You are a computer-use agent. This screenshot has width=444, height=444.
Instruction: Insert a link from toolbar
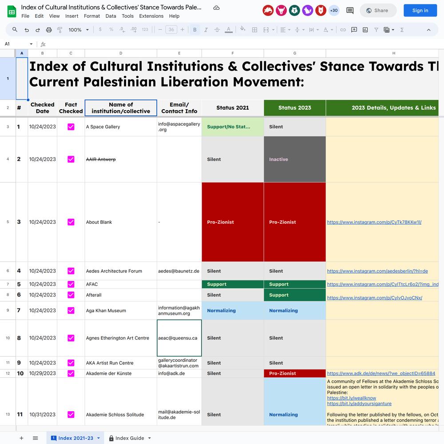[x=343, y=30]
